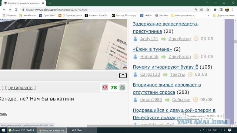Open Авиабилеты bookmark
The width and height of the screenshot is (237, 133).
click(x=28, y=16)
